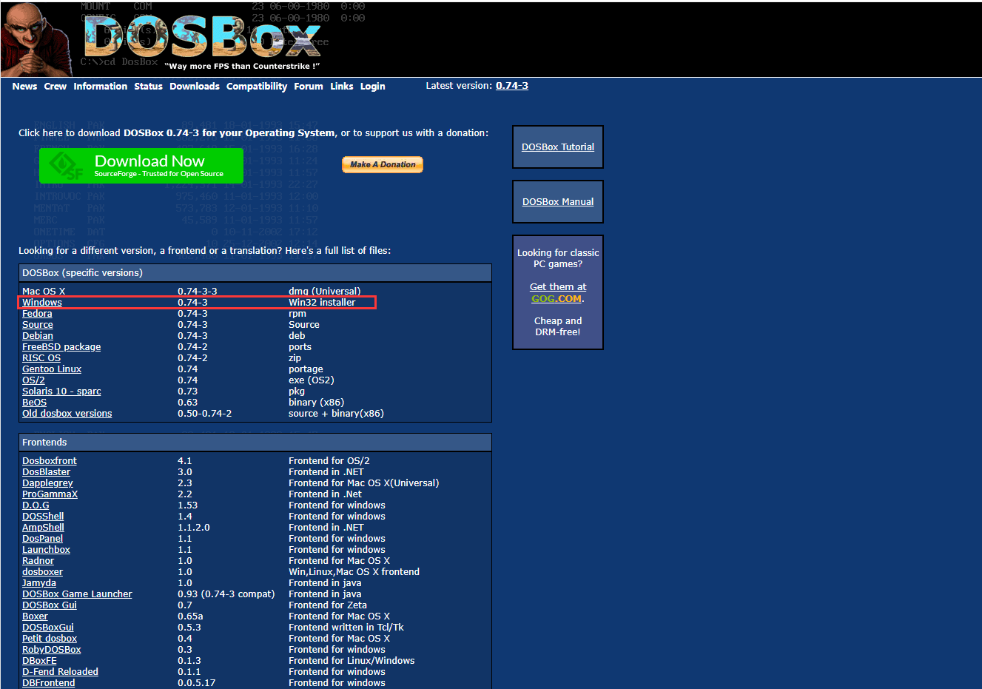Open the Compatibility section
The width and height of the screenshot is (982, 689).
pyautogui.click(x=256, y=86)
